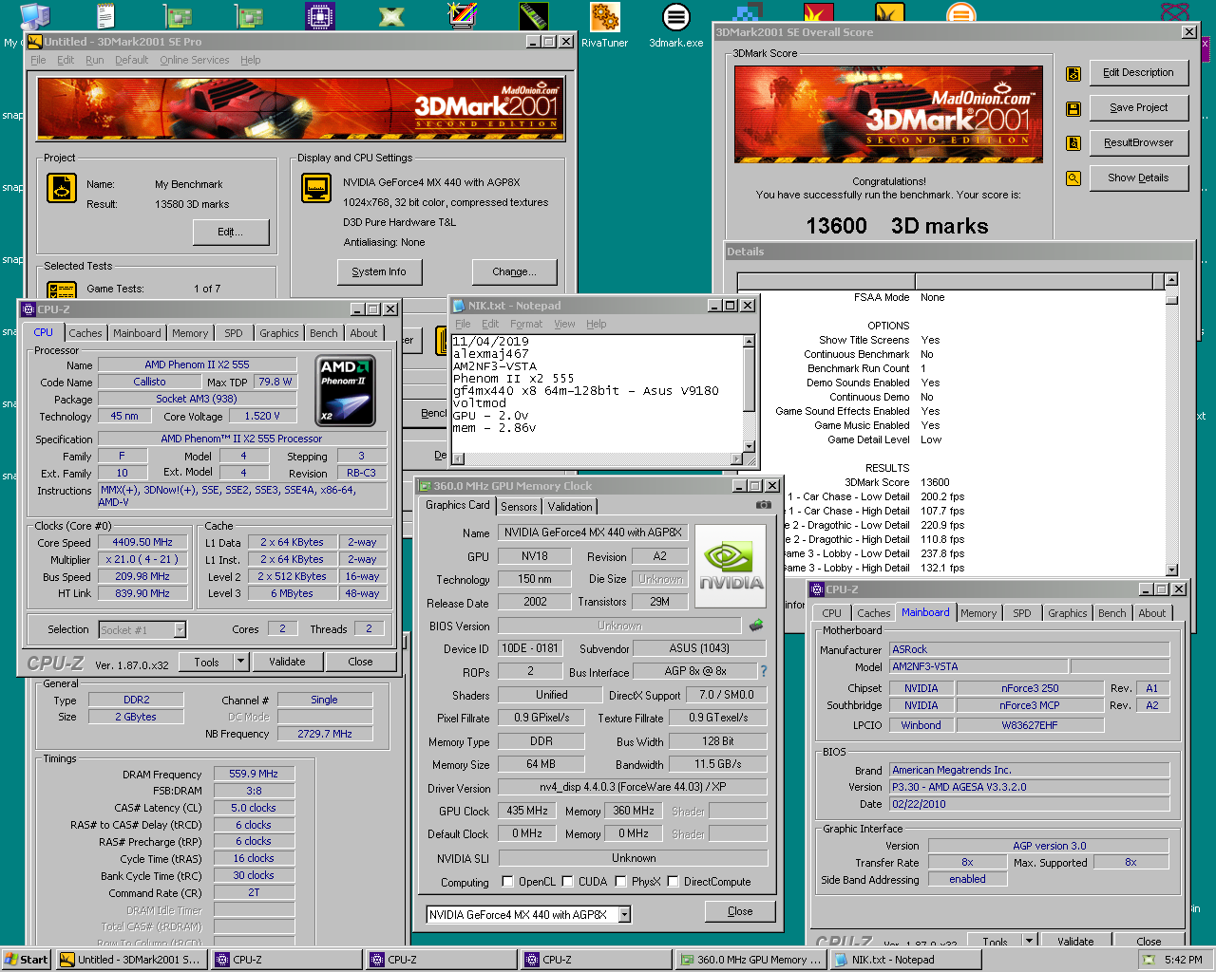Image resolution: width=1216 pixels, height=972 pixels.
Task: Click Close button in GPU-Z
Action: [740, 911]
